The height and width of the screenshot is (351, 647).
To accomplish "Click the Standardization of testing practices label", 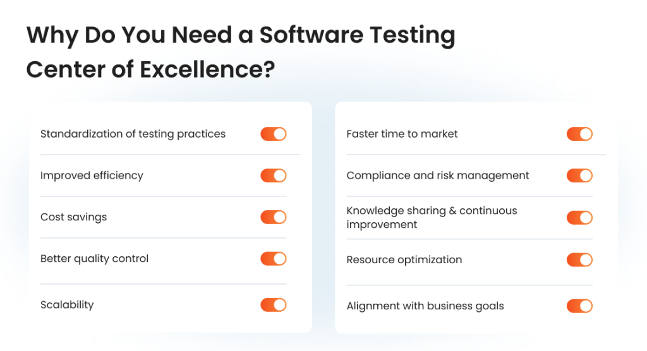I will [x=133, y=134].
